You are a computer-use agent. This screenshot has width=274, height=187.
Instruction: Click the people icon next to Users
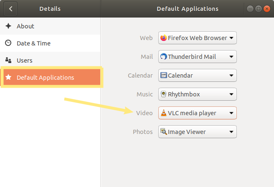click(x=8, y=60)
